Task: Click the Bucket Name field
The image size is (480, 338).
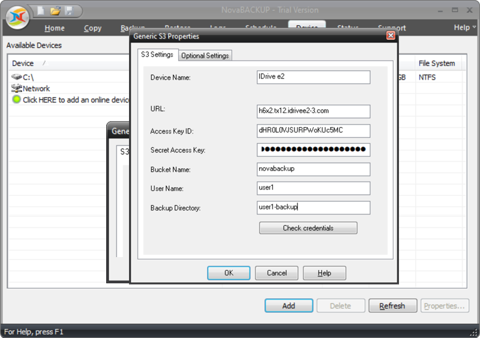Action: click(313, 169)
